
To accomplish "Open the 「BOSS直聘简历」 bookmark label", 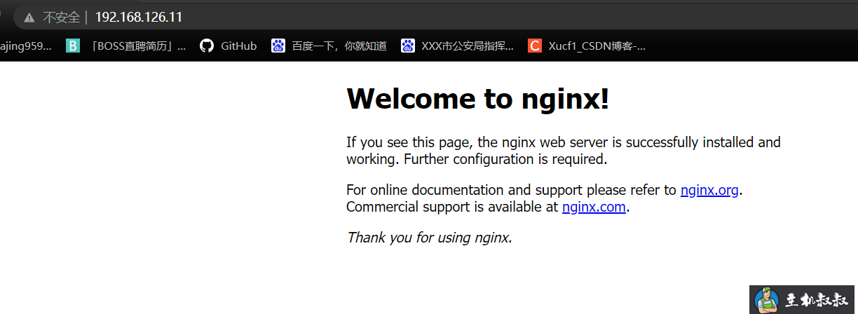I will 139,46.
